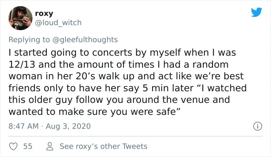Screen dimensions: 271x157
Task: Select 'See roxy's other Tweets'
Action: pyautogui.click(x=103, y=146)
